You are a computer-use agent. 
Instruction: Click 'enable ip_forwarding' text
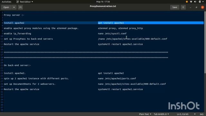point(17,34)
